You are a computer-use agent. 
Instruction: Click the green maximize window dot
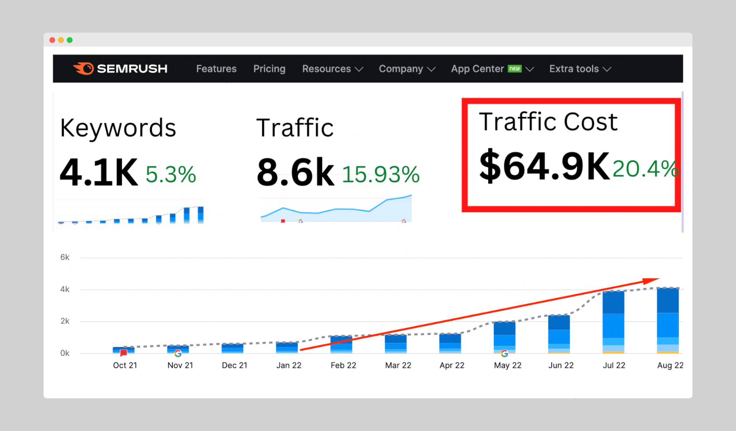(70, 40)
